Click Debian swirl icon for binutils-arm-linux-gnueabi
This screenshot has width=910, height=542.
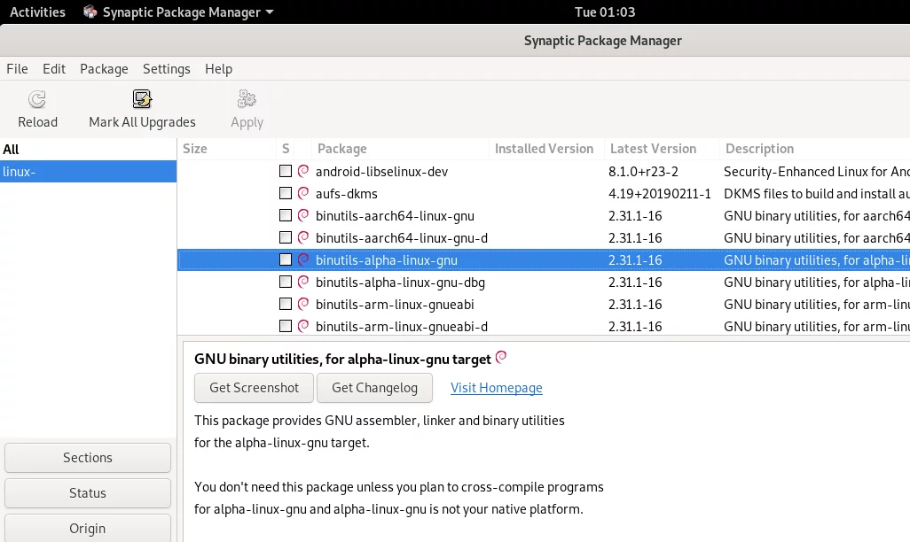pyautogui.click(x=303, y=304)
